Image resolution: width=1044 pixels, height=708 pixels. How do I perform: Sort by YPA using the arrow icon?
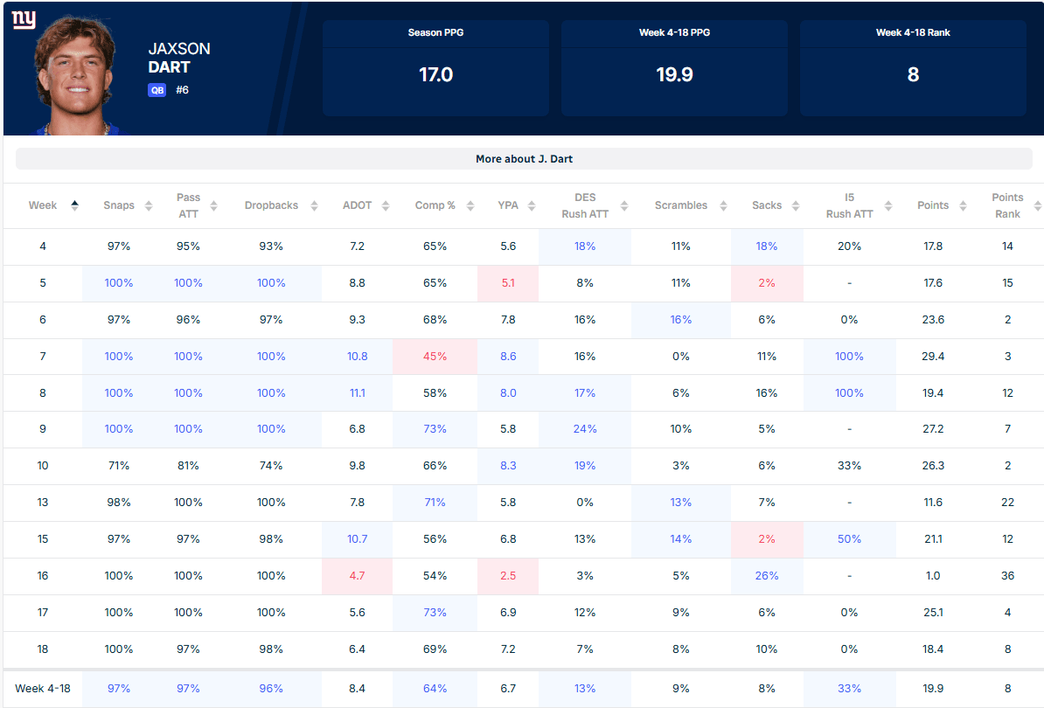[x=532, y=205]
